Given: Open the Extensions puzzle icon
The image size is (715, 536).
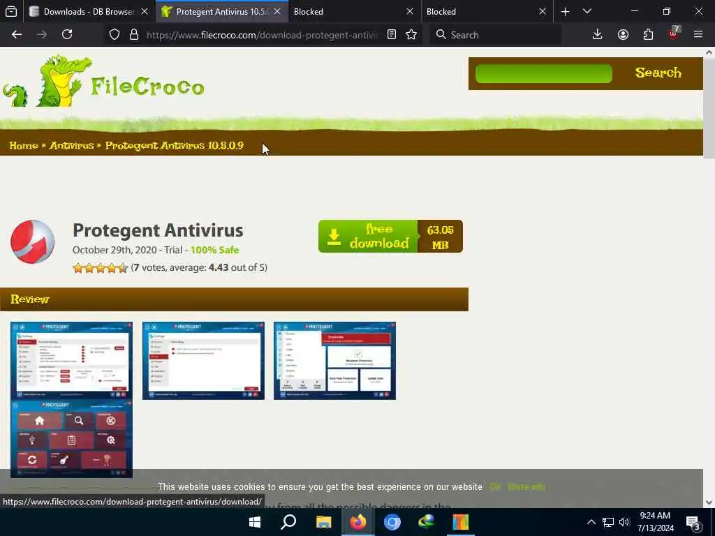Looking at the screenshot, I should (x=648, y=35).
